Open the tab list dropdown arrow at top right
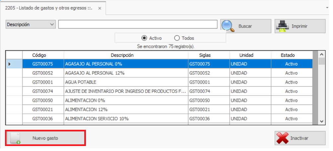The height and width of the screenshot is (151, 333). point(328,7)
